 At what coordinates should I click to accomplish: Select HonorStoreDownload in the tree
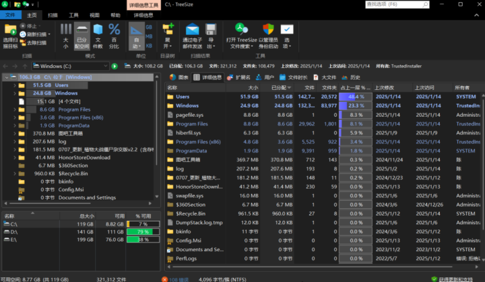click(84, 158)
